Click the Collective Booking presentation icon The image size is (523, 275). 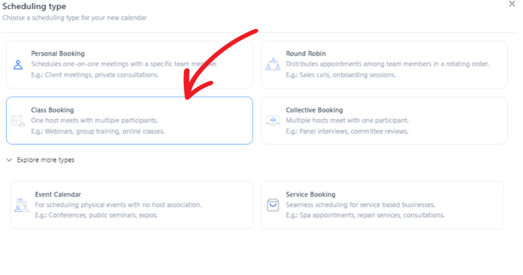[273, 121]
